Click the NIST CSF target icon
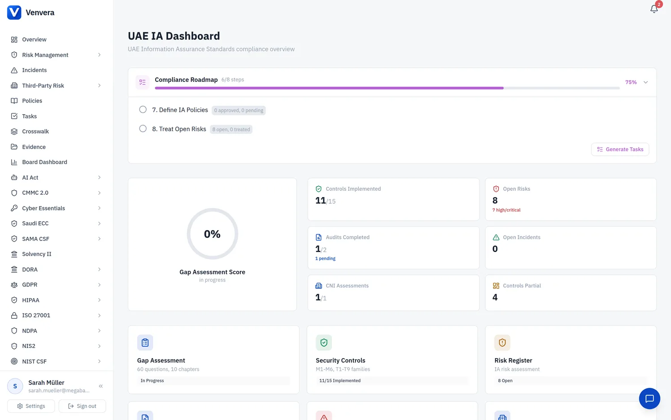 14,361
